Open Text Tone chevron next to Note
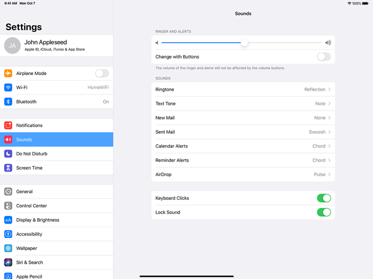Image resolution: width=373 pixels, height=279 pixels. 330,104
